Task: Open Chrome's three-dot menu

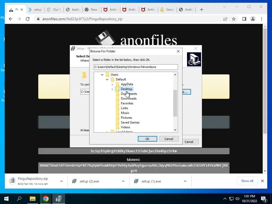Action: (x=261, y=19)
